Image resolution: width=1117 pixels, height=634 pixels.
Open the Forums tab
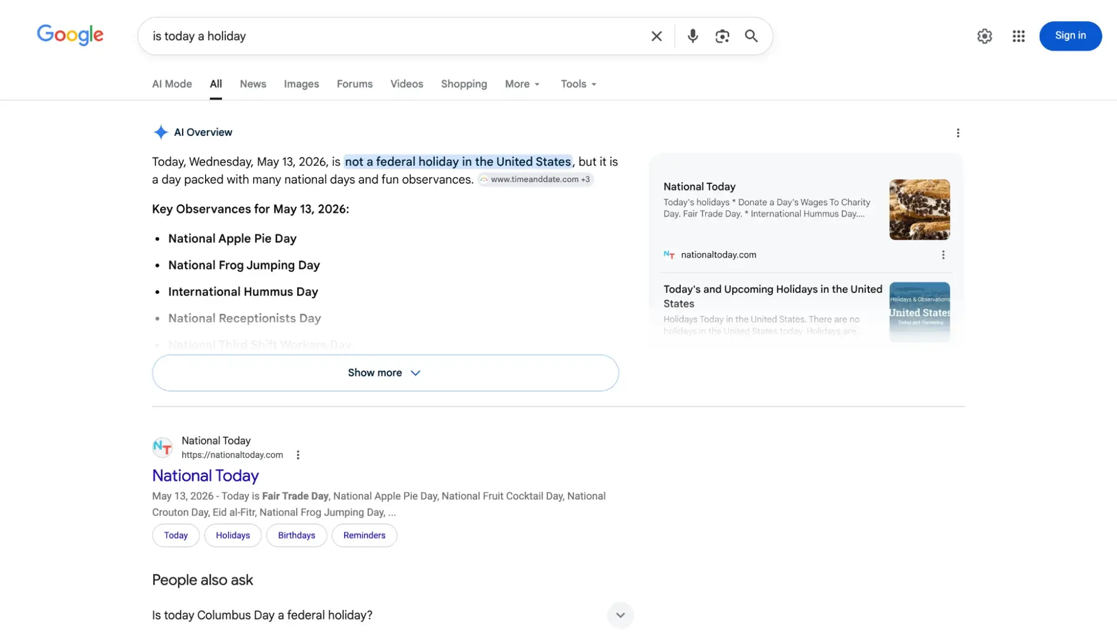coord(354,84)
